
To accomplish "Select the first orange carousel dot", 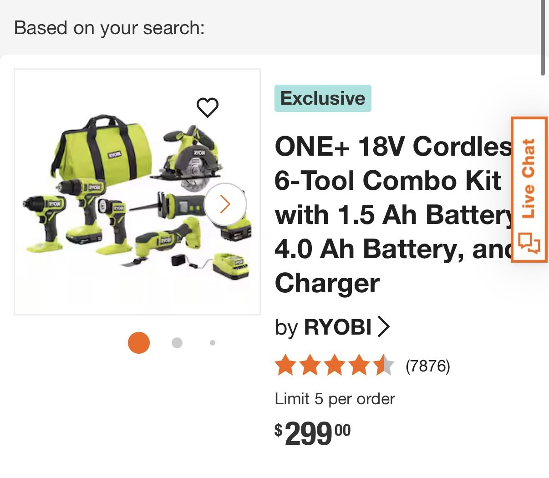I will (139, 343).
